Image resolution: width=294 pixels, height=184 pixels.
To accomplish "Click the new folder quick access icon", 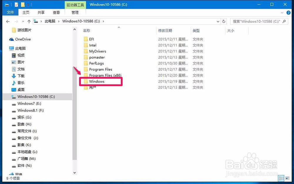I will [x=23, y=4].
